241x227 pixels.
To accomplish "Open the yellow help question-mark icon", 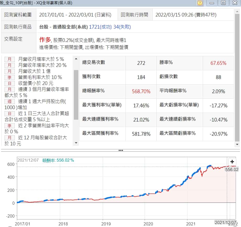I will coord(200,3).
